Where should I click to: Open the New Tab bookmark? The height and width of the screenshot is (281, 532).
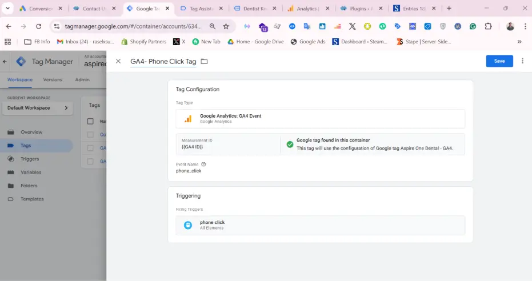coord(206,41)
